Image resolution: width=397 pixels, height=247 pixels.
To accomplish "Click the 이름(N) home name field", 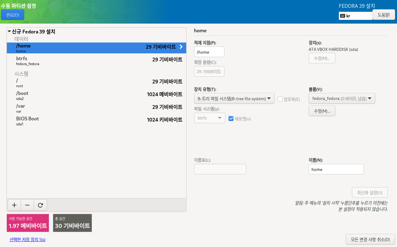I will coord(336,169).
